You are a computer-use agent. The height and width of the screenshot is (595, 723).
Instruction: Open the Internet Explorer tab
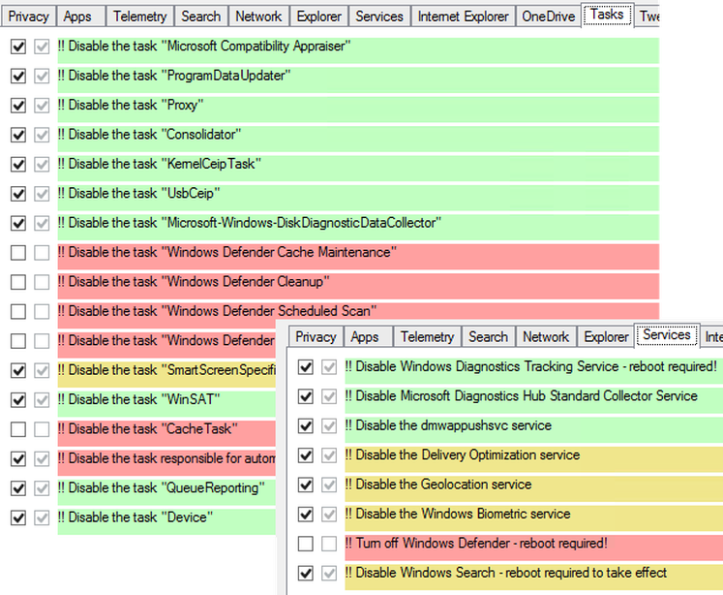464,16
